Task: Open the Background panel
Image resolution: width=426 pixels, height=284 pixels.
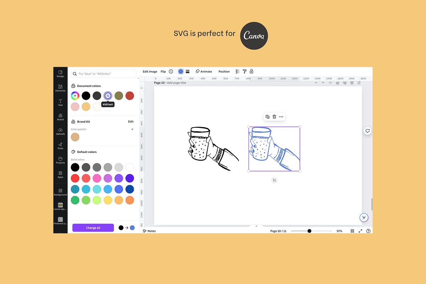Action: (x=60, y=192)
